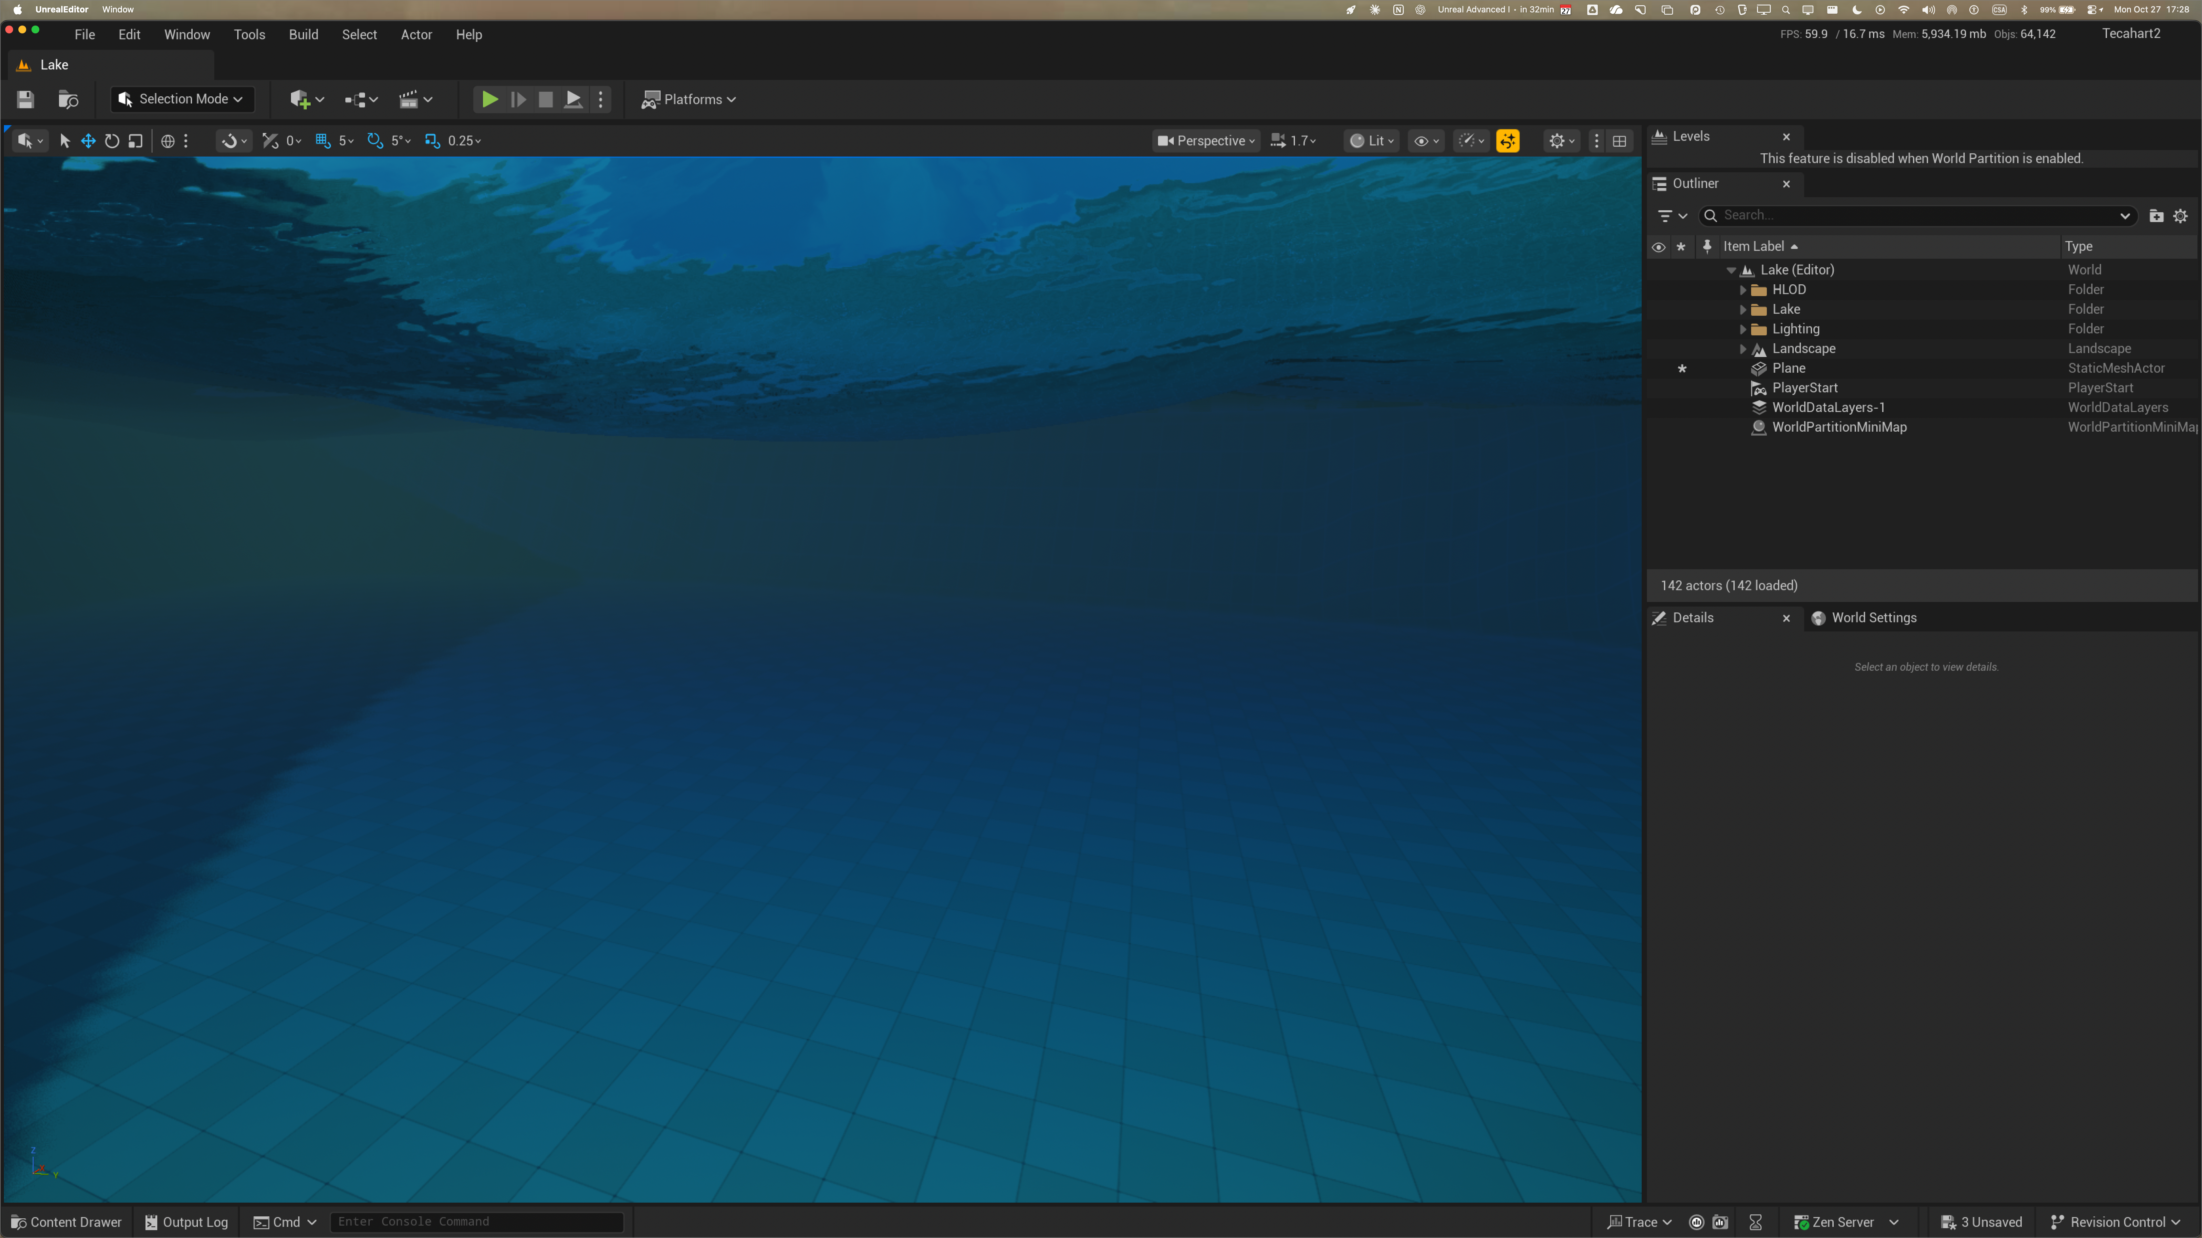Open the Cinematics clapperboard menu
Viewport: 2202px width, 1238px height.
pyautogui.click(x=415, y=99)
